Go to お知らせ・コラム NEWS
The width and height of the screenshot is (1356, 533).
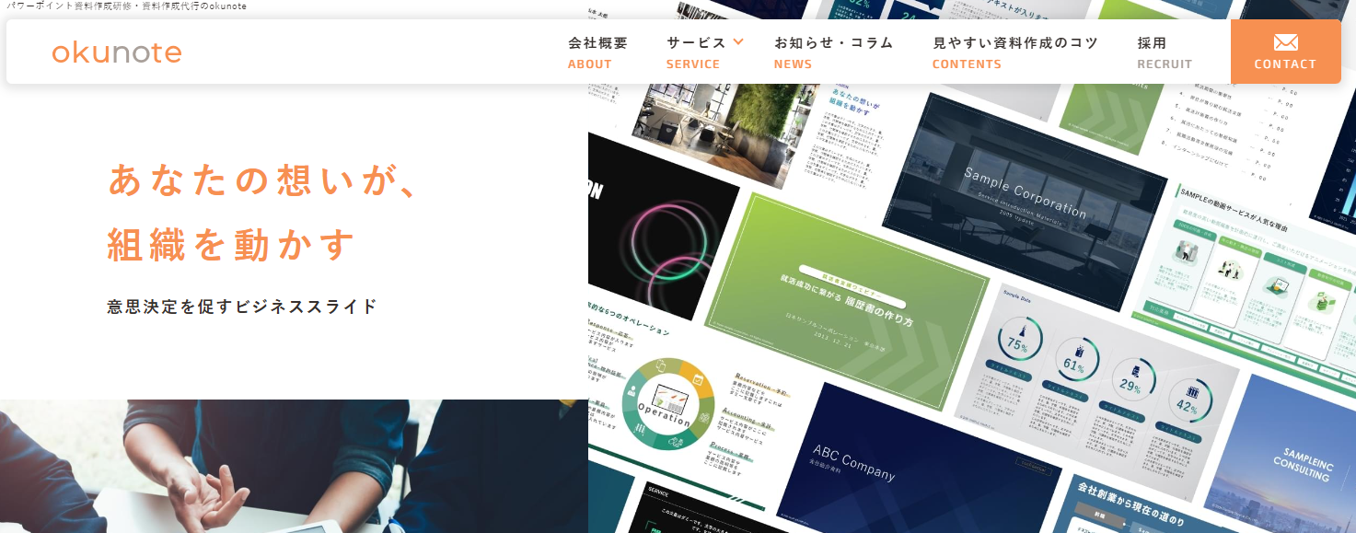[833, 52]
